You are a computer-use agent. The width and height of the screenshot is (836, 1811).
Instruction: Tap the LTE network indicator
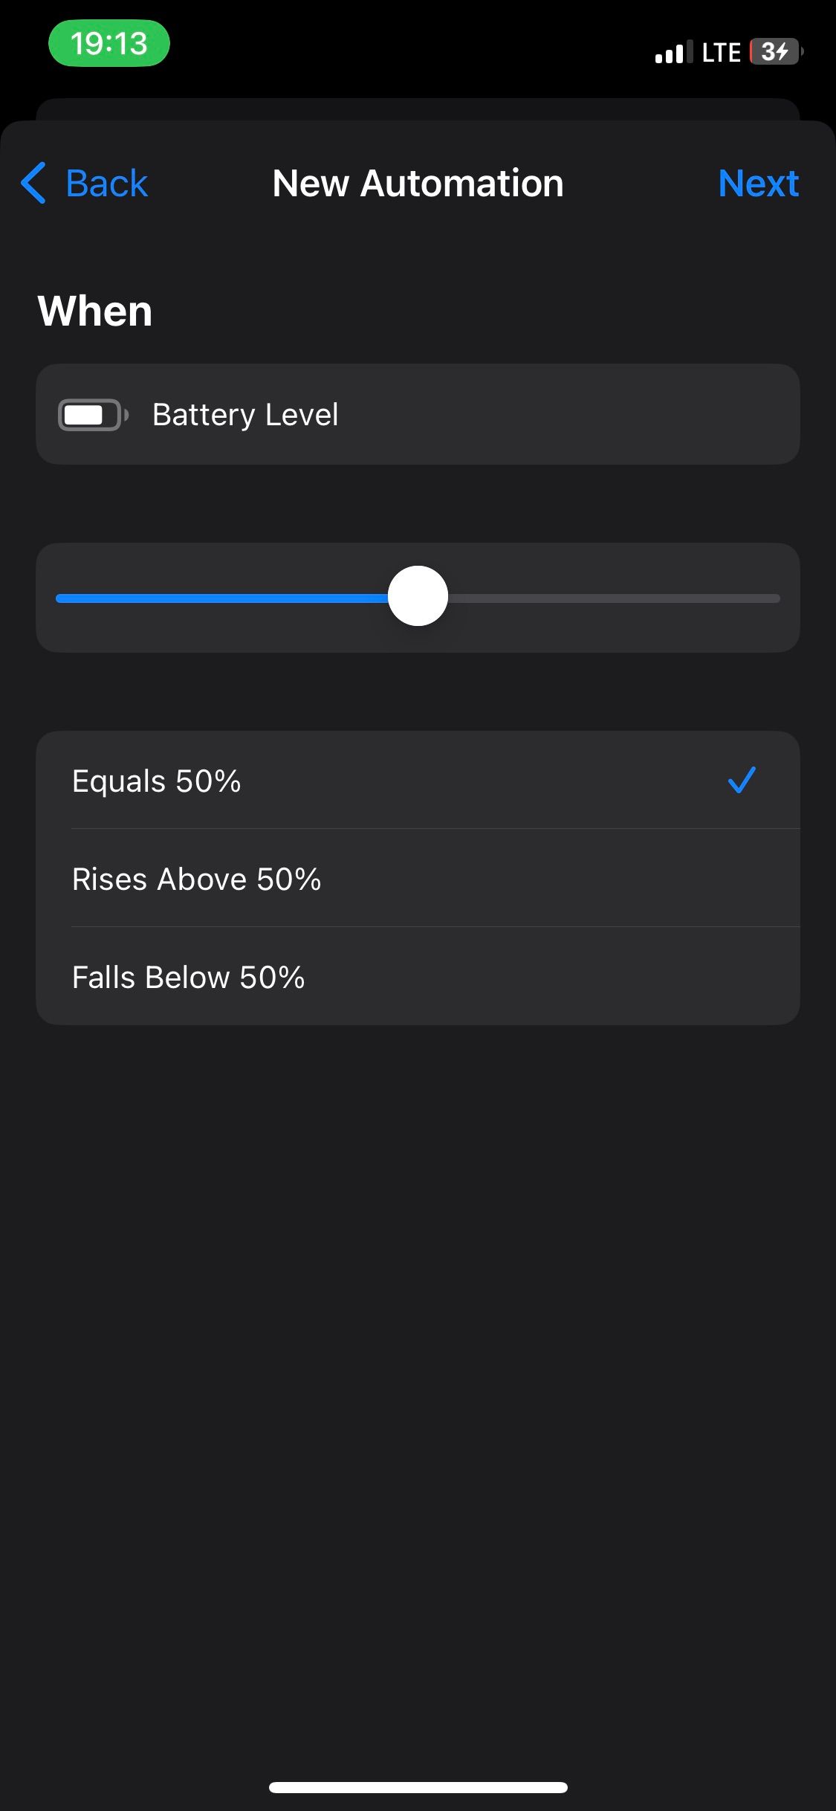click(721, 52)
